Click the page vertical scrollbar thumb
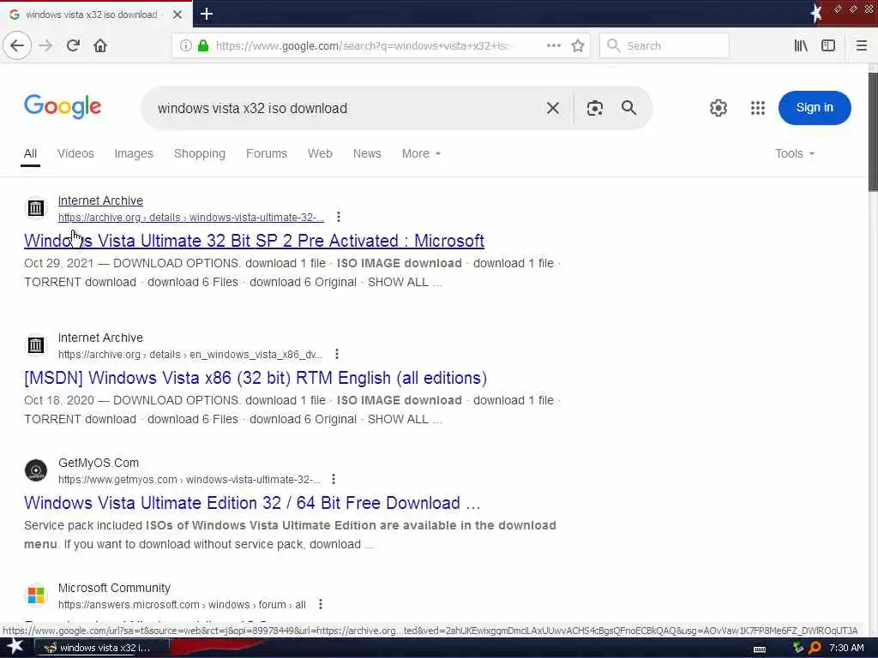 click(x=872, y=132)
